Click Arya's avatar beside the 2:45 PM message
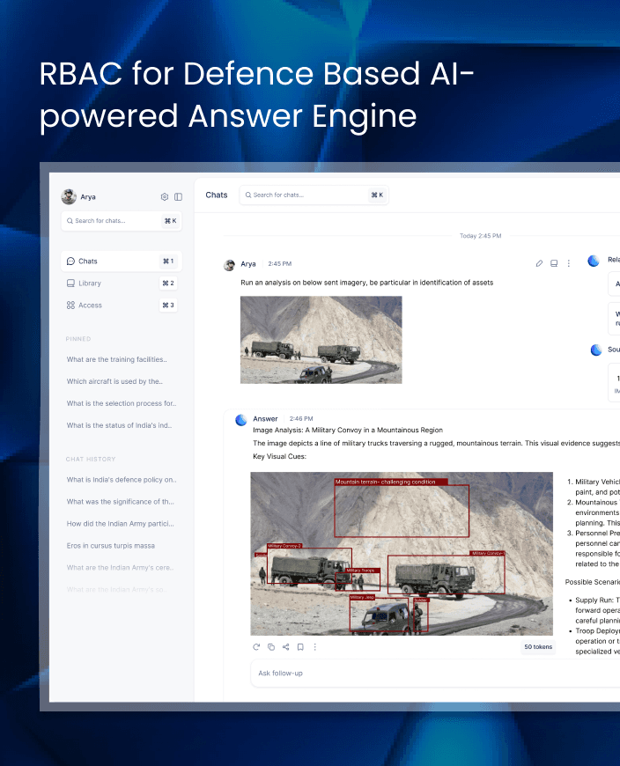 [x=229, y=265]
